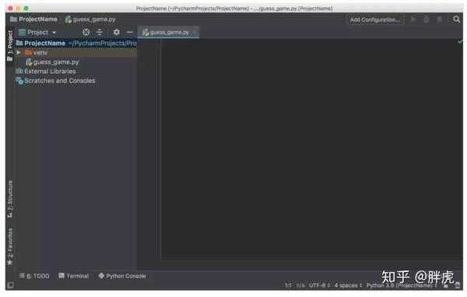This screenshot has height=297, width=467.
Task: Click guess_game.py in the navigation breadcrumb
Action: tap(94, 19)
